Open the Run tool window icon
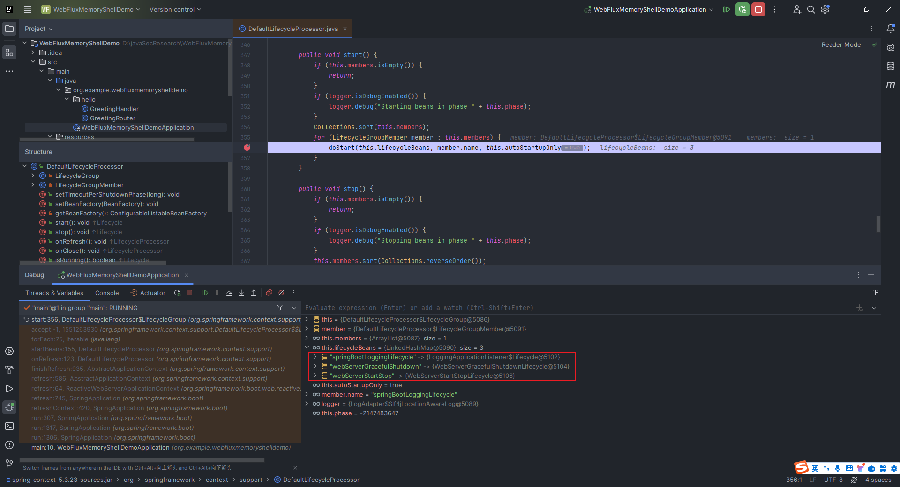Image resolution: width=900 pixels, height=487 pixels. (9, 389)
